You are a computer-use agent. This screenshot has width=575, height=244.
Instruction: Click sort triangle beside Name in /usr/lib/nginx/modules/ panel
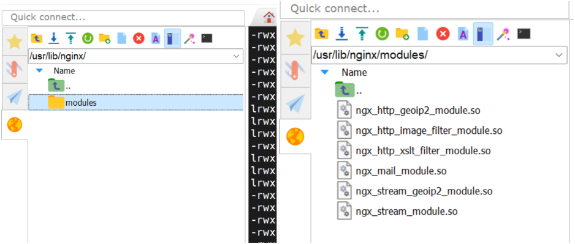324,72
